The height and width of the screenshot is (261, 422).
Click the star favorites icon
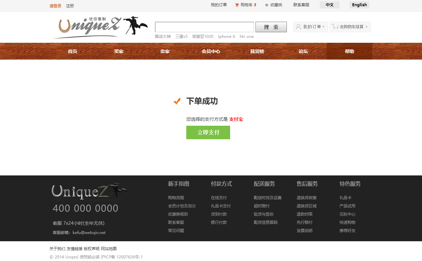267,5
